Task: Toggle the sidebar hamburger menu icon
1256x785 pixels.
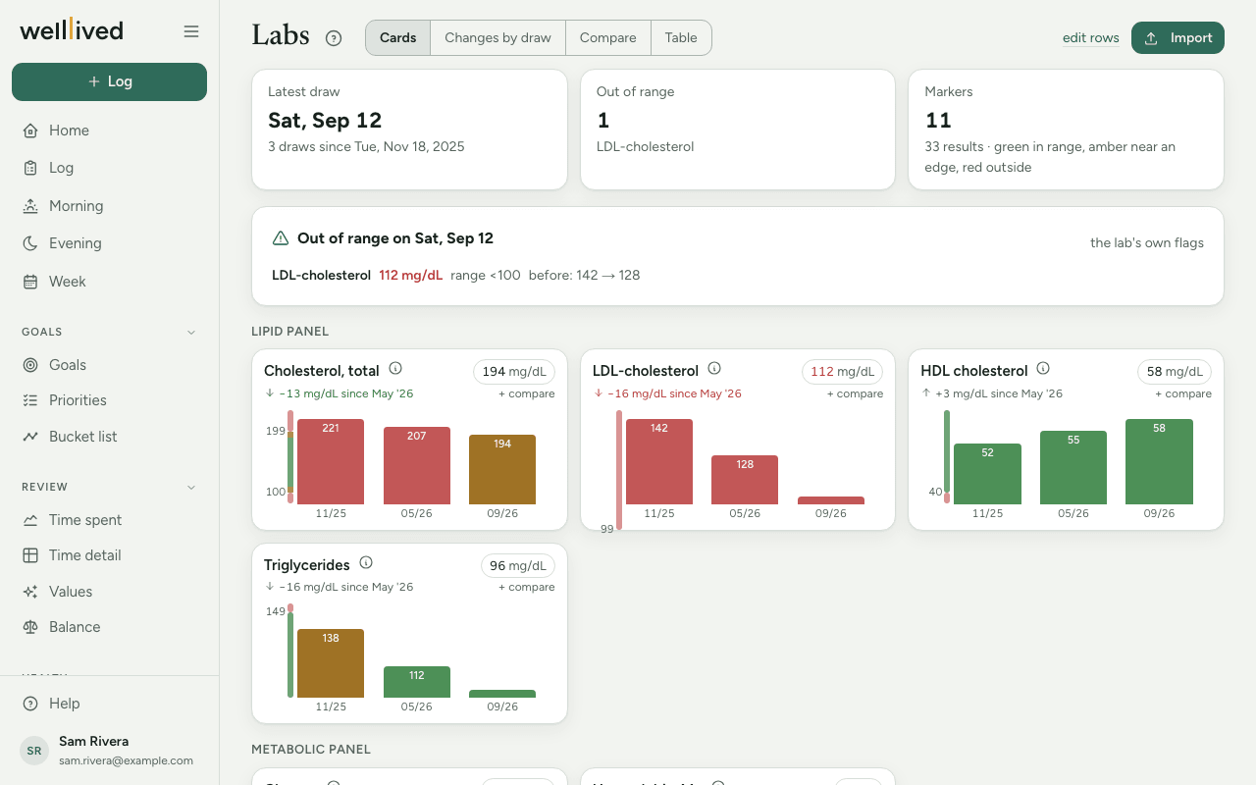Action: click(191, 31)
